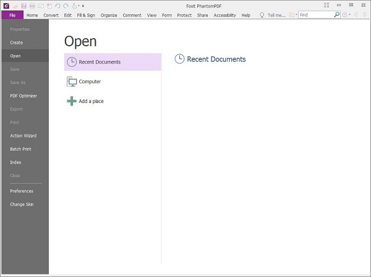Viewport: 371px width, 277px height.
Task: Click the Foxit PhantomPDF app logo icon
Action: tap(6, 6)
